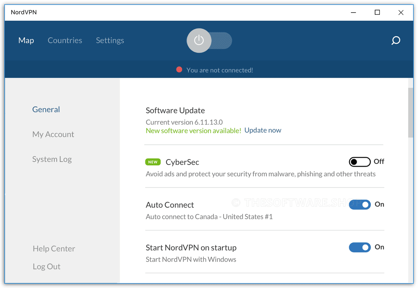Click the red not-connected status dot
The image size is (418, 288).
coord(179,70)
